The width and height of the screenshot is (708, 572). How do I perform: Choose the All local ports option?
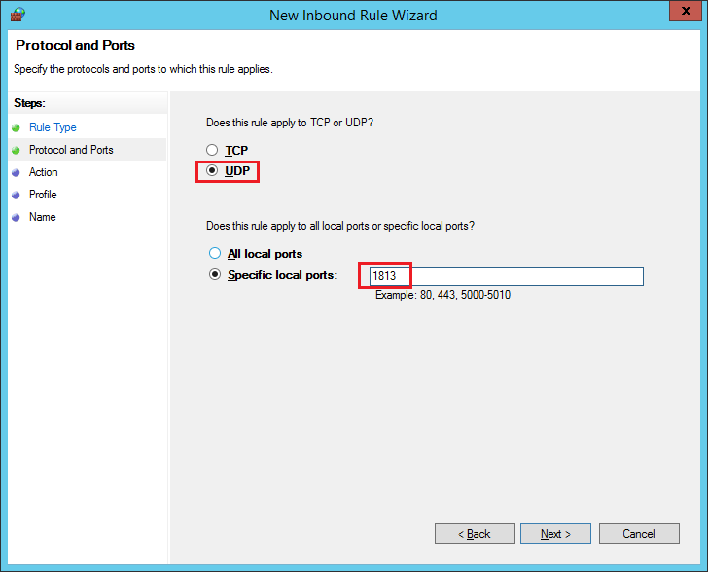[215, 254]
